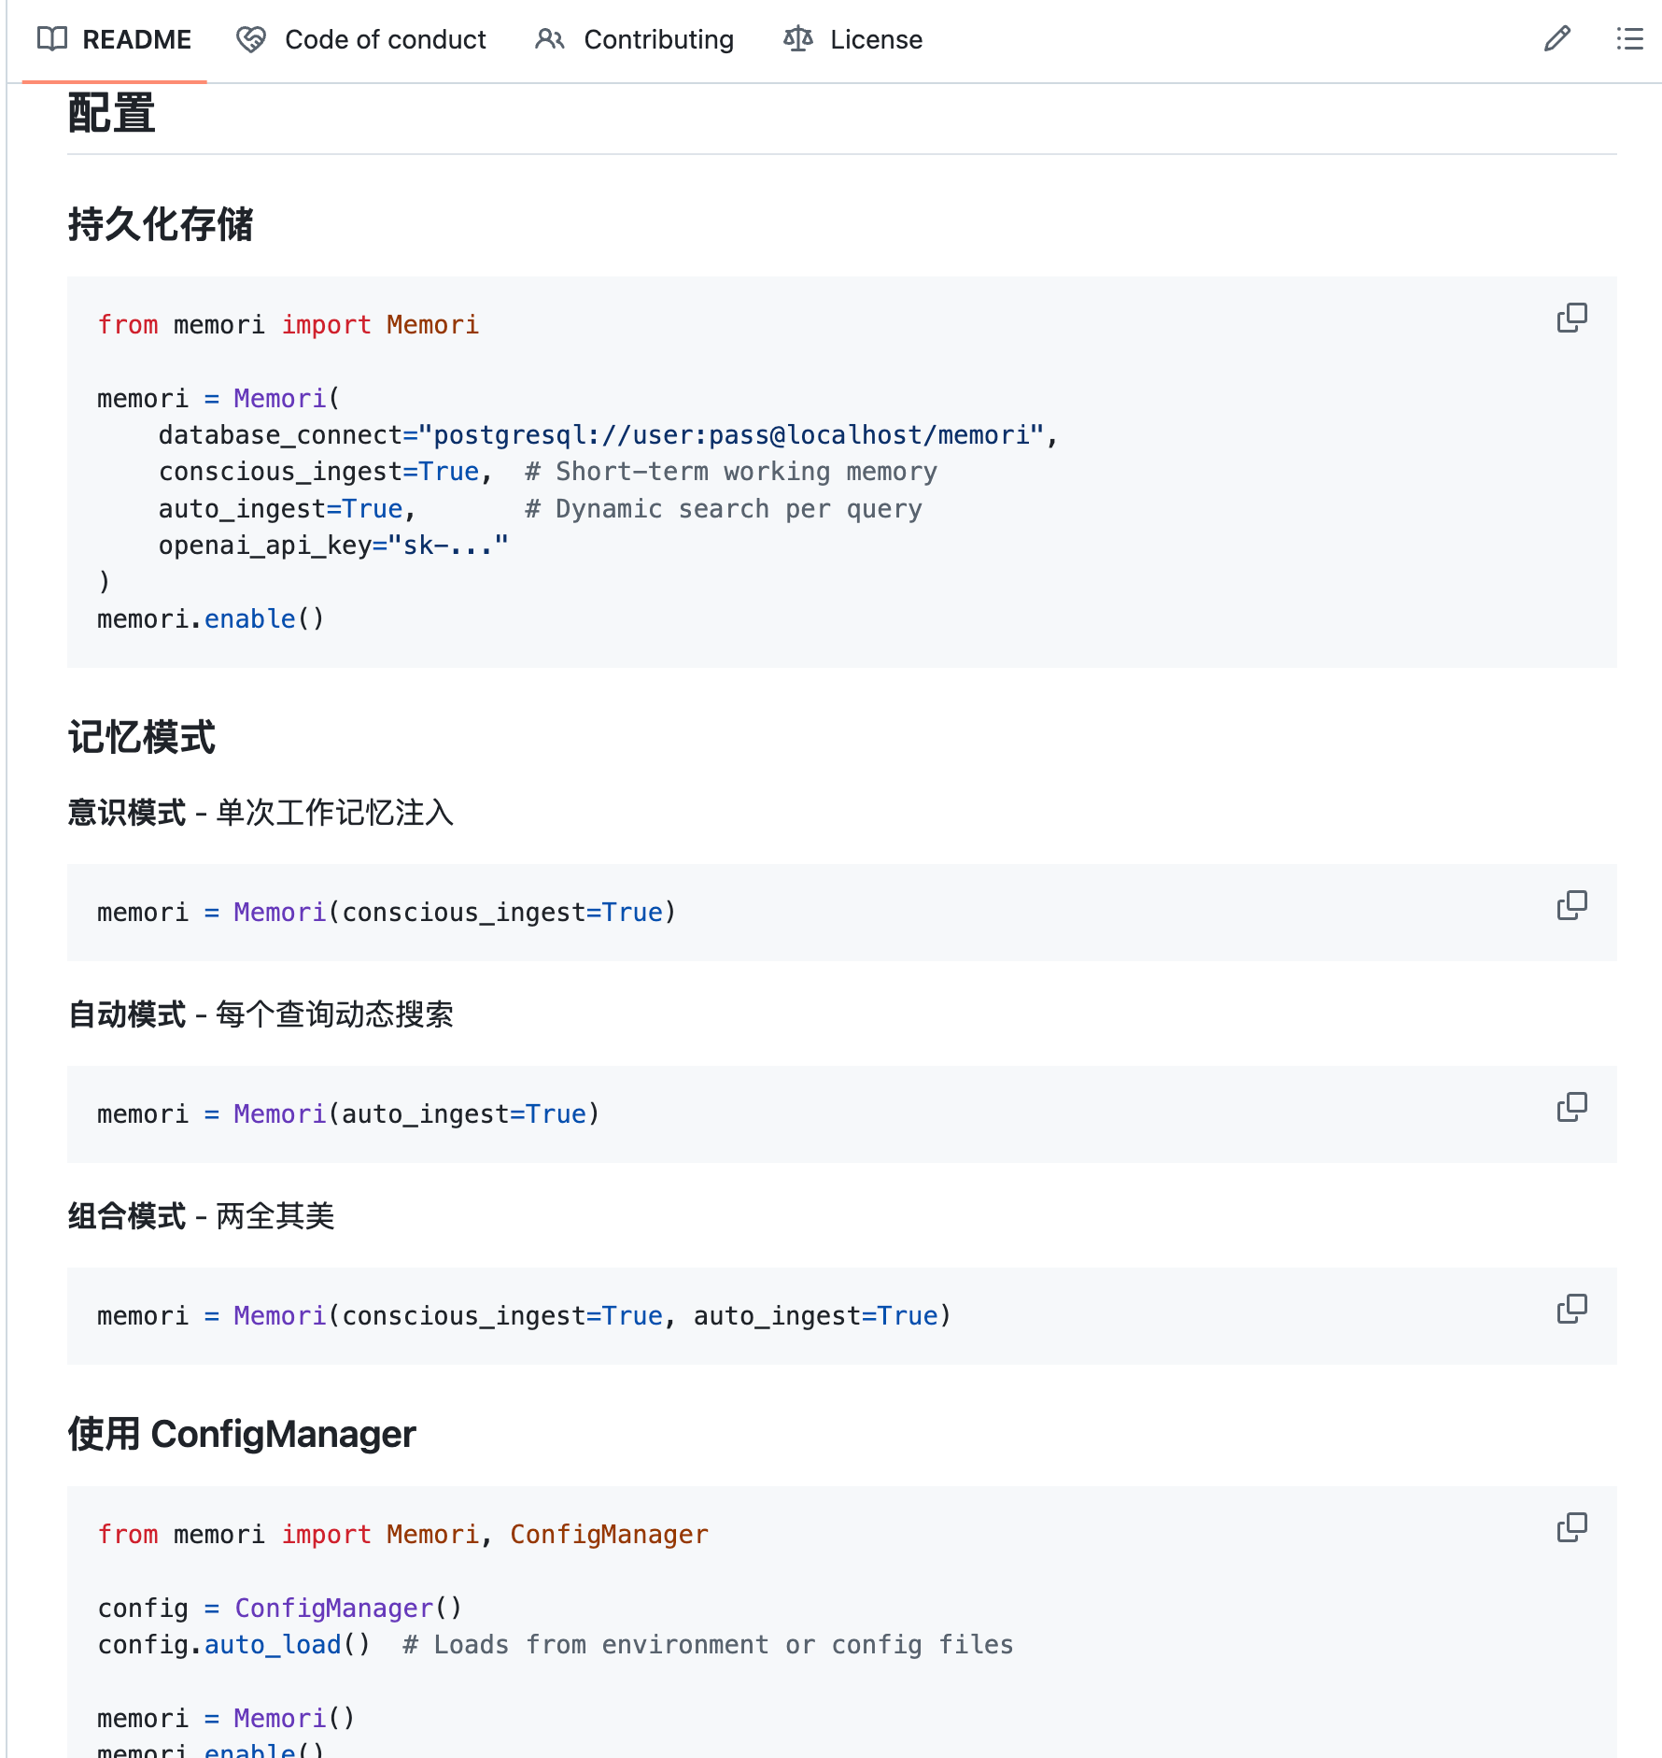
Task: Open the Code of conduct tab
Action: tap(386, 39)
